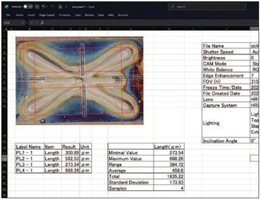Select the Standard Deviation value cell 173.93

pos(169,182)
